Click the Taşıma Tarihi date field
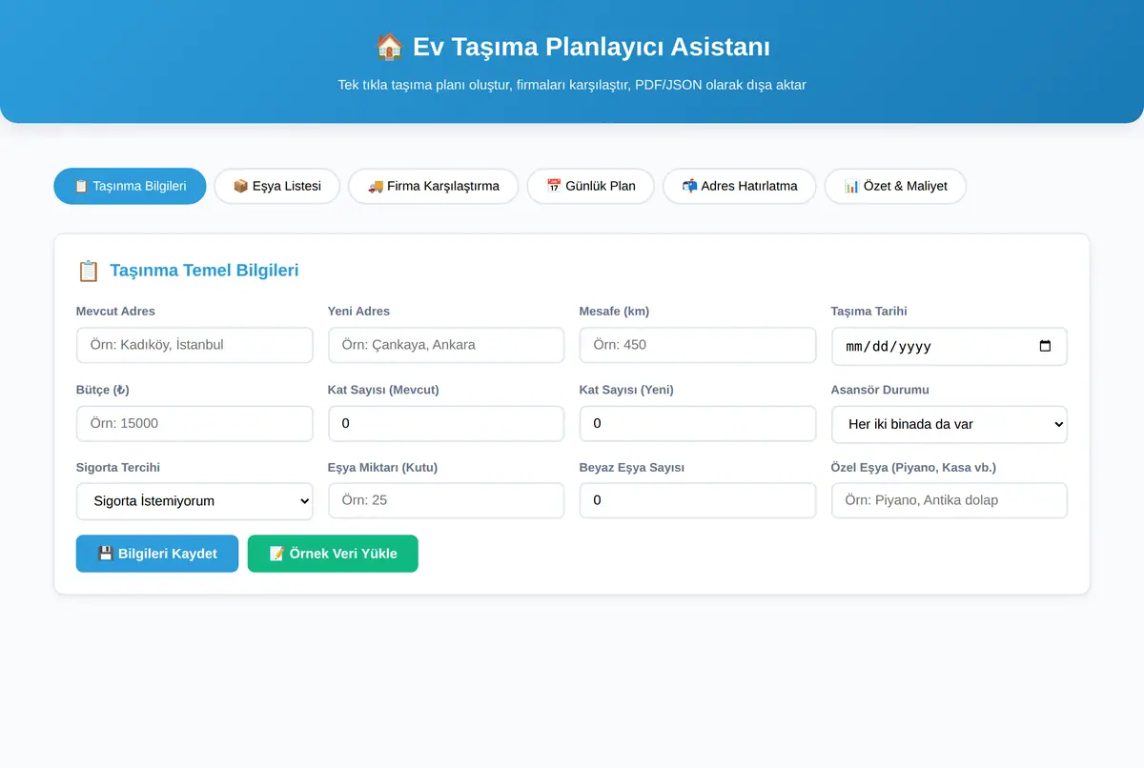 tap(950, 346)
